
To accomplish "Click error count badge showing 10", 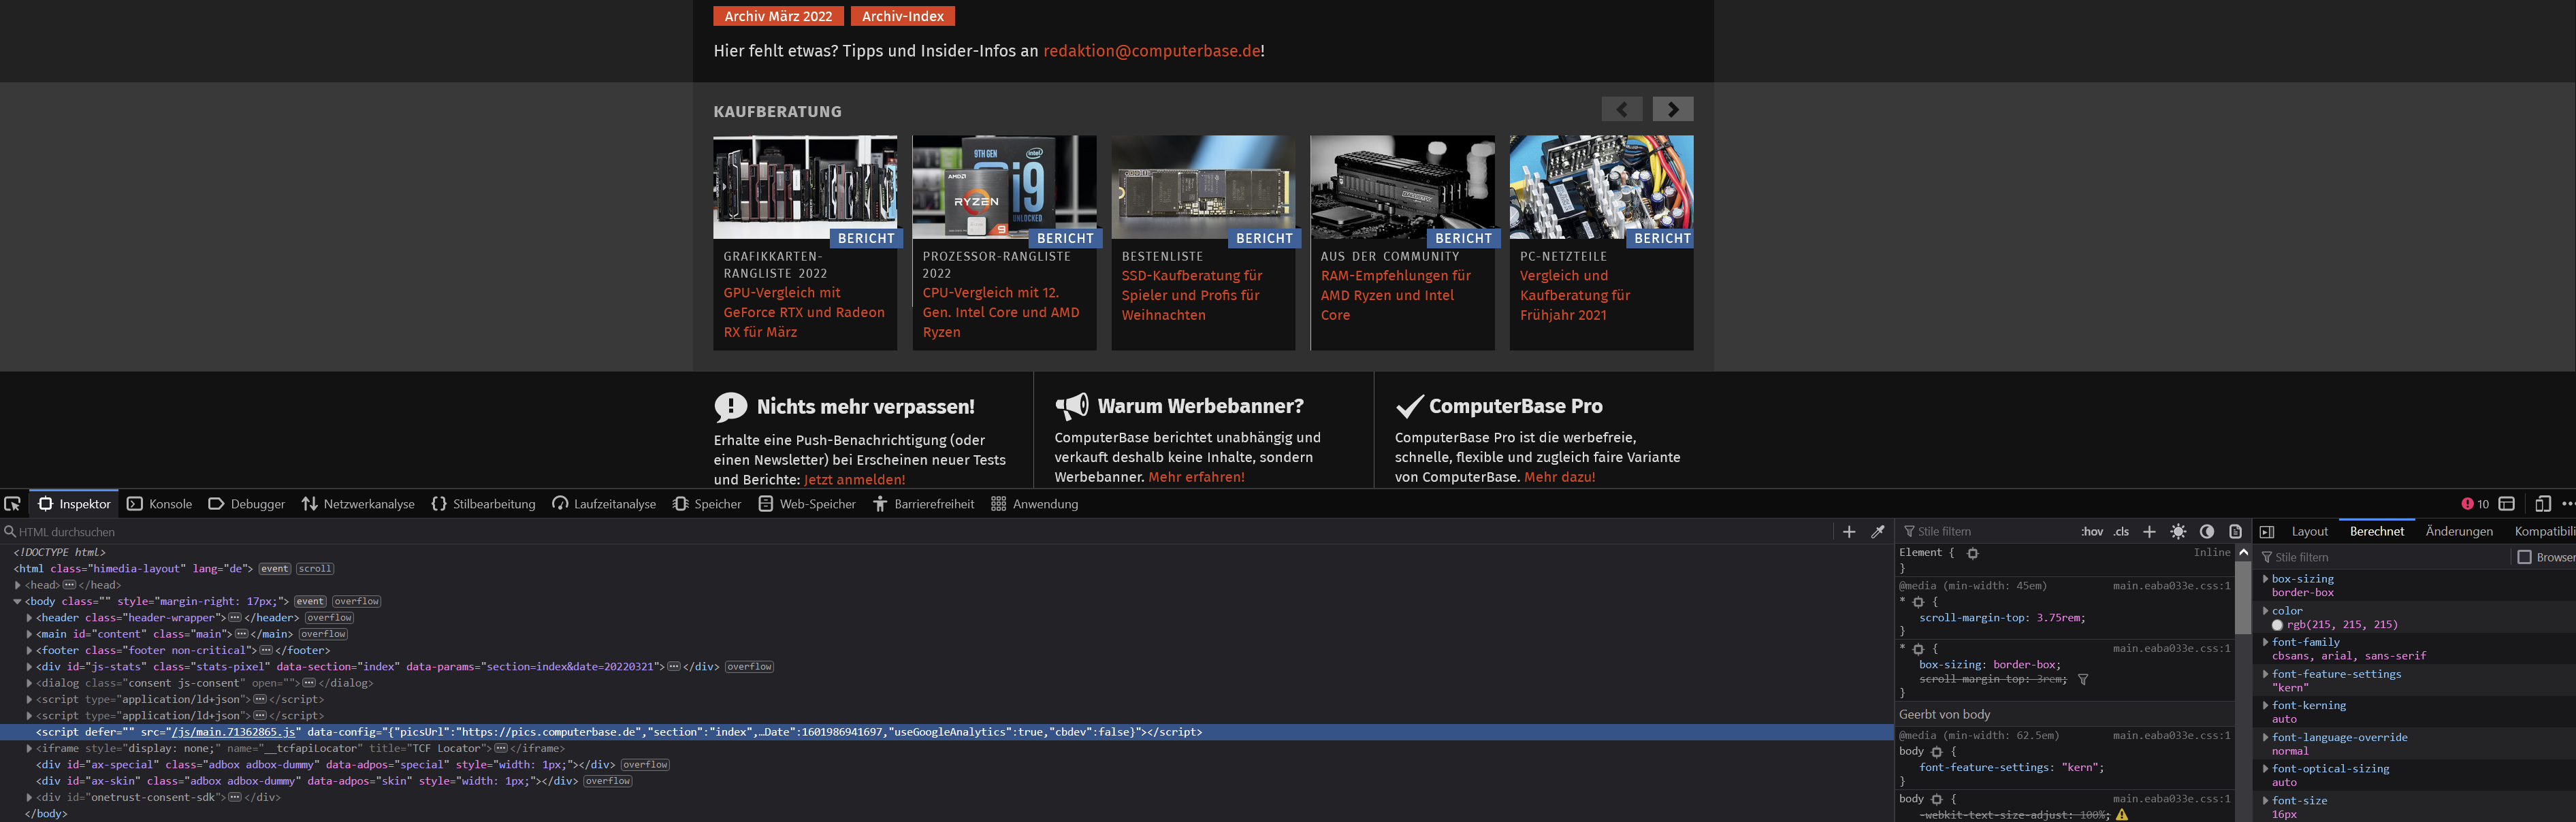I will click(x=2475, y=504).
